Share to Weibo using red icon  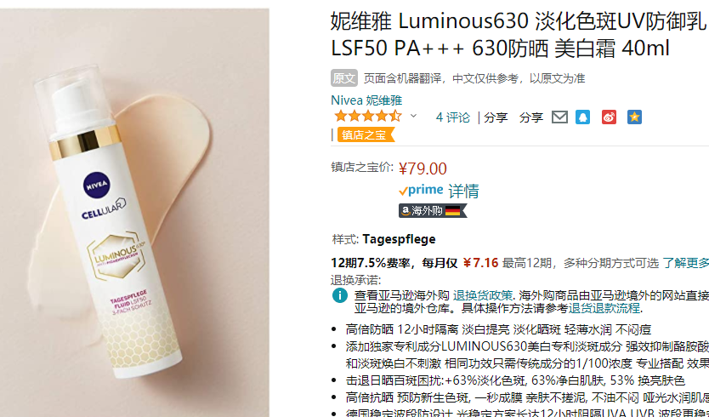(609, 117)
